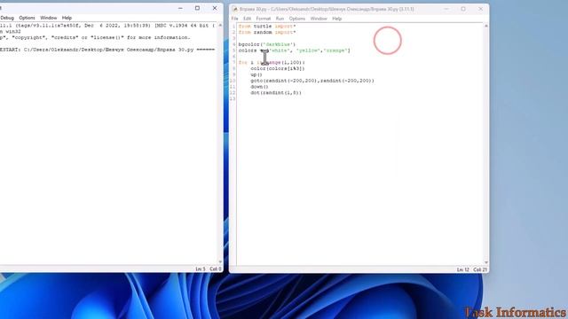Image resolution: width=568 pixels, height=319 pixels.
Task: Click 'Col: 0' in Shell status bar
Action: click(215, 269)
